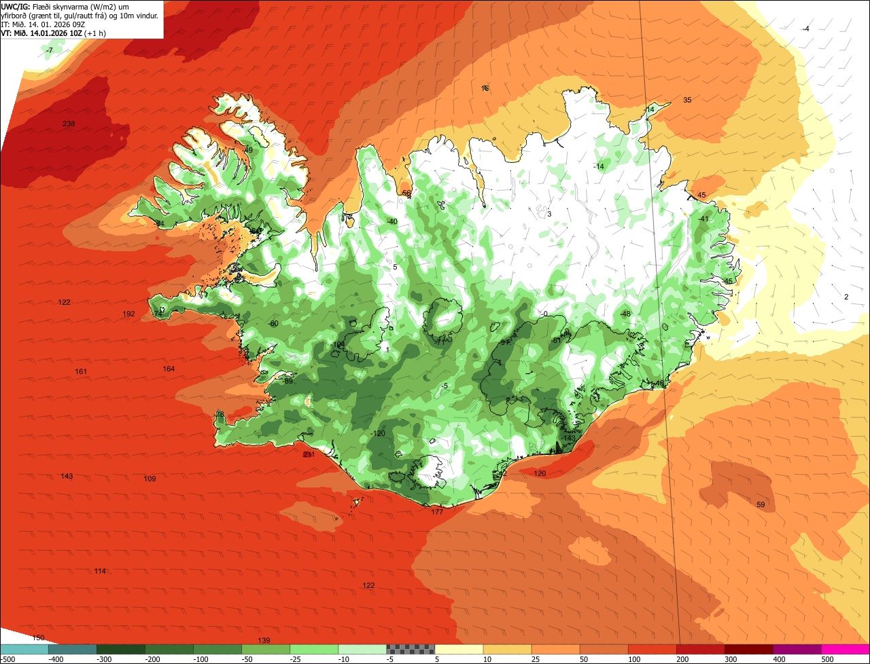Click the 50 to 100 orange legend swatch
This screenshot has width=870, height=664.
click(x=603, y=649)
